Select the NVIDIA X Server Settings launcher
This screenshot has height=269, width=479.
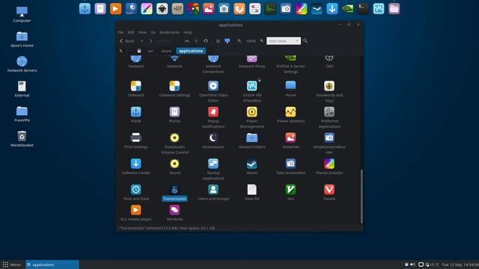[290, 65]
